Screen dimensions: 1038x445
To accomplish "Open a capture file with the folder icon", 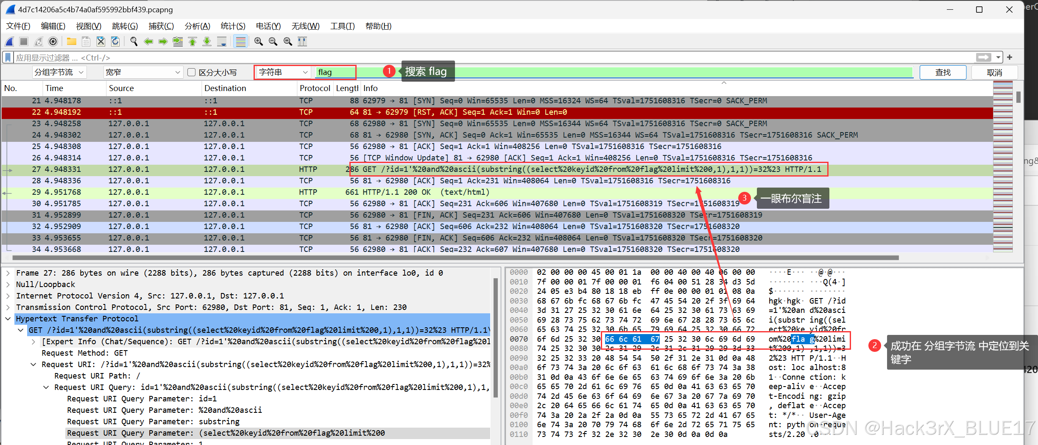I will point(71,41).
